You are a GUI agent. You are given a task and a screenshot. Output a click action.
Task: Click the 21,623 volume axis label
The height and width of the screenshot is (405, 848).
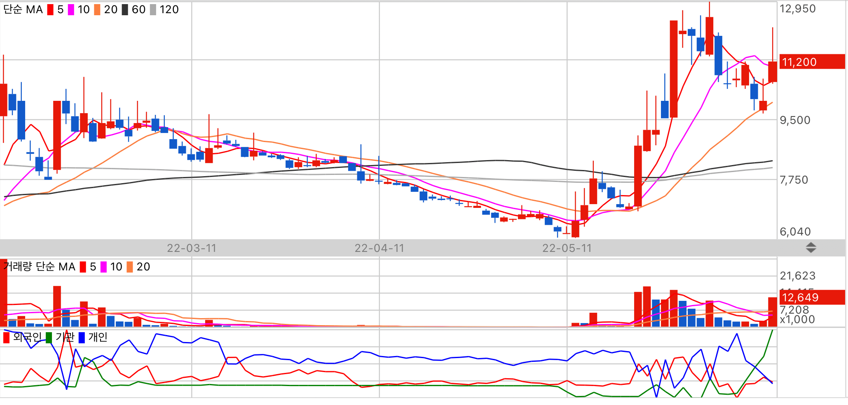(798, 276)
